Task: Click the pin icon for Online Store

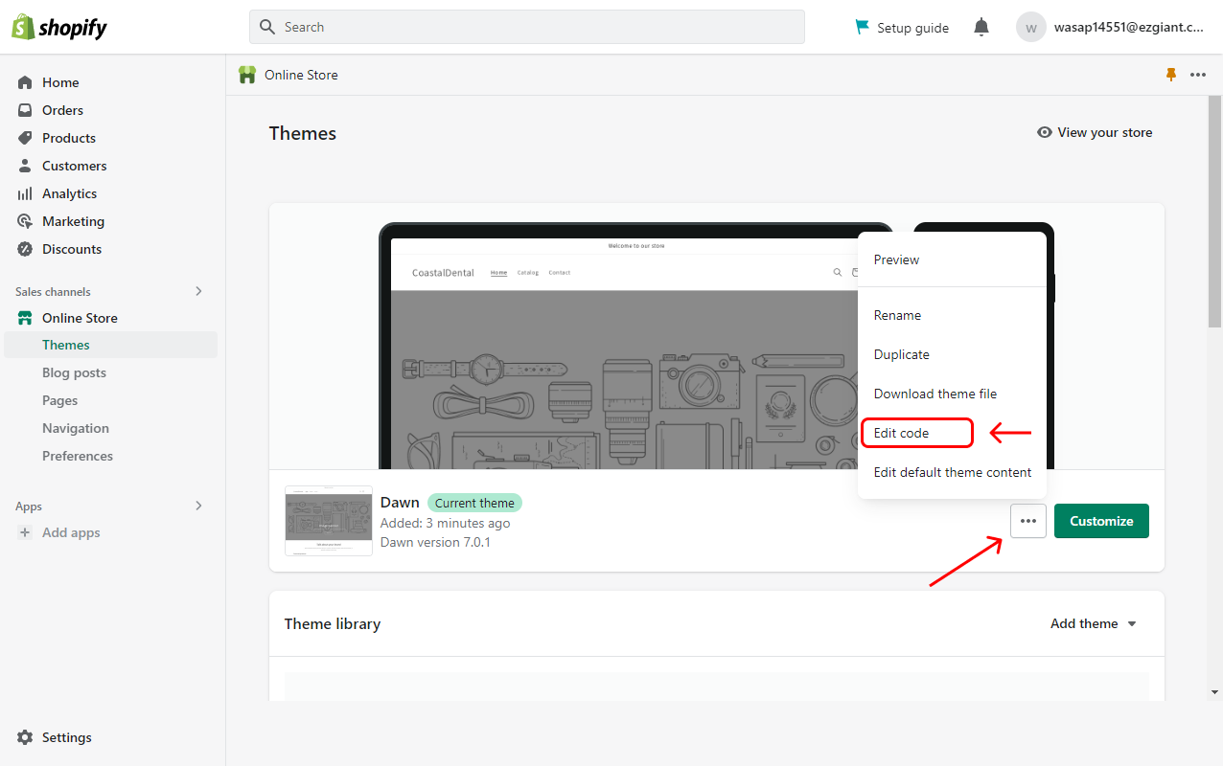Action: click(1170, 75)
